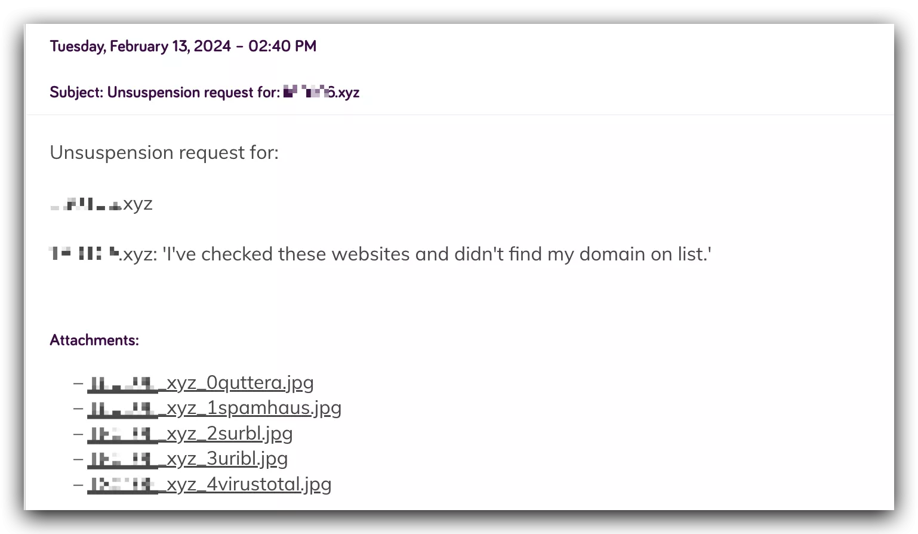
Task: Open the 4virustotal.jpg attachment link
Action: tap(209, 484)
